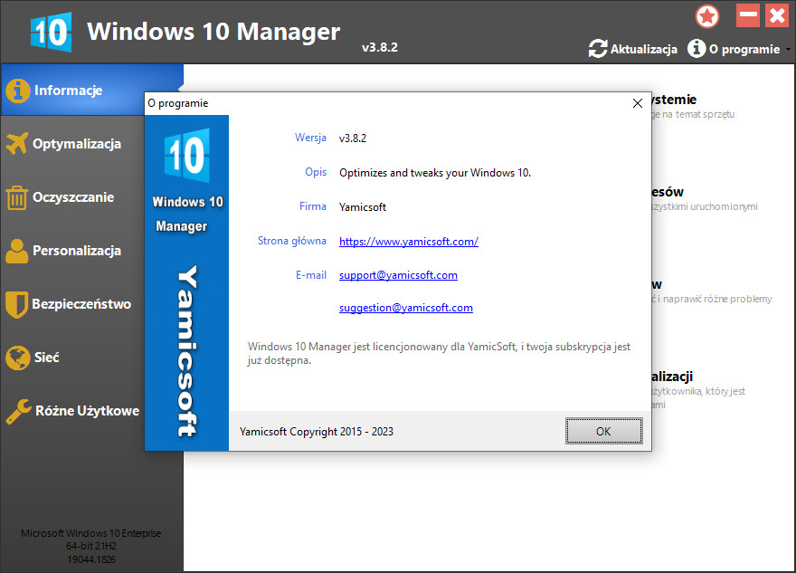This screenshot has width=796, height=573.
Task: Click the license notice paragraph in the dialog
Action: (x=439, y=353)
